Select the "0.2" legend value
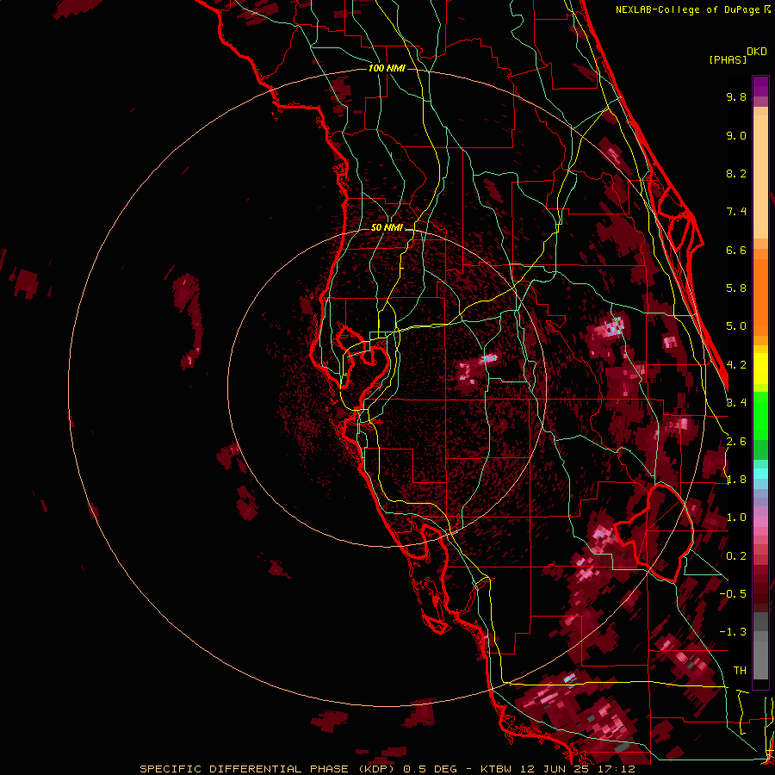The image size is (775, 775). pyautogui.click(x=736, y=556)
